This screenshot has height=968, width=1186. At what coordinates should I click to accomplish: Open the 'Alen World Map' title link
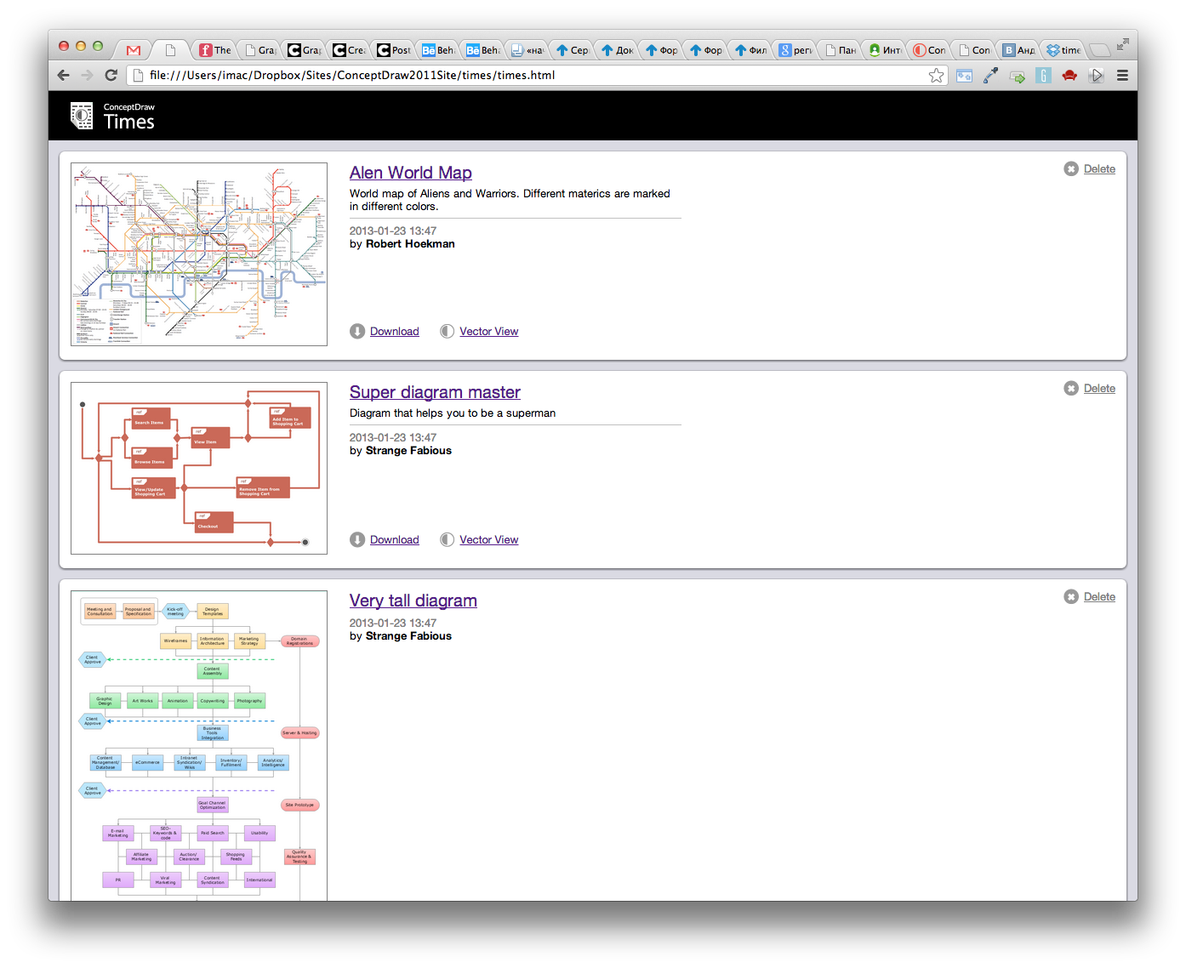click(410, 173)
